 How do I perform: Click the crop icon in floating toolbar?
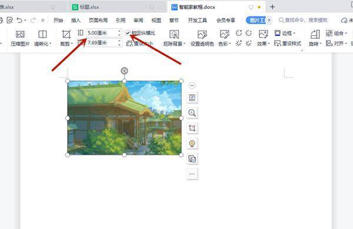point(192,128)
